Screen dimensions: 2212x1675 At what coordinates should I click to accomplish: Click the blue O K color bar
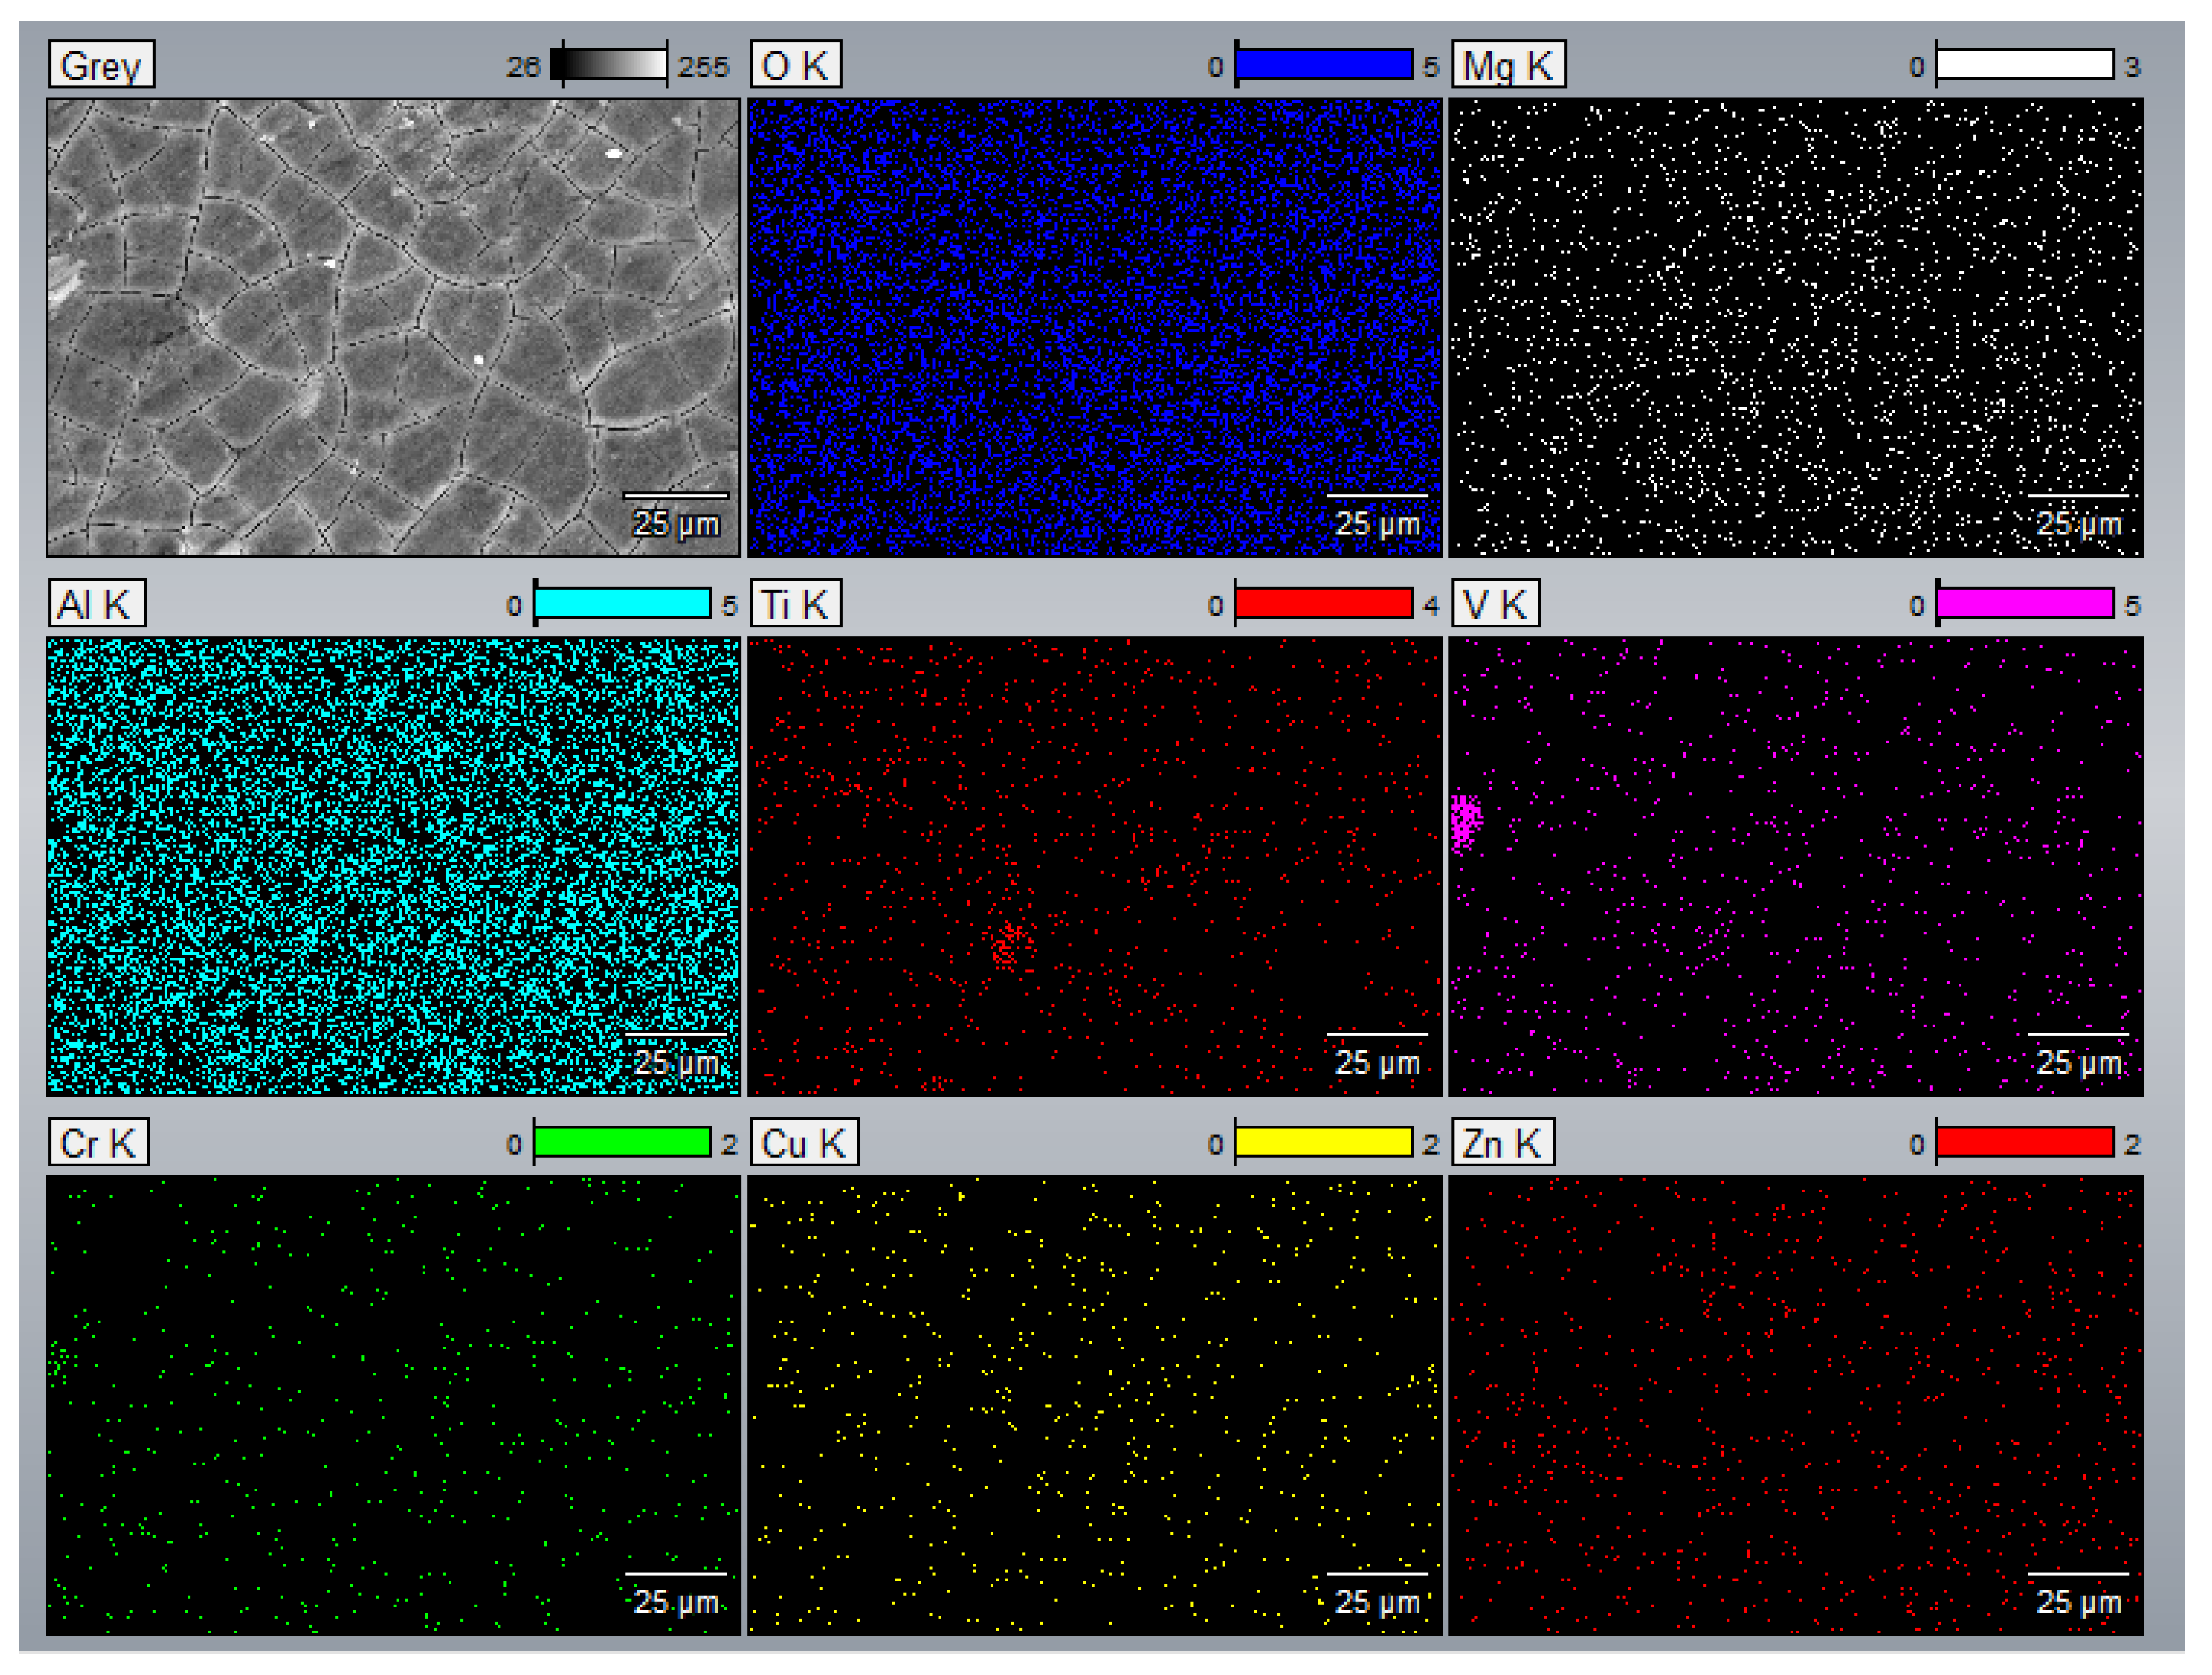pos(1323,65)
